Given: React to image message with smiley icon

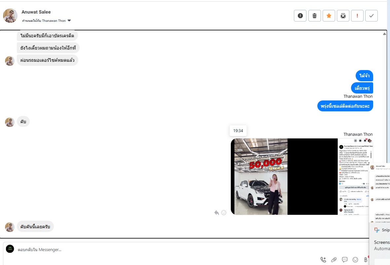Looking at the screenshot, I should tap(224, 212).
